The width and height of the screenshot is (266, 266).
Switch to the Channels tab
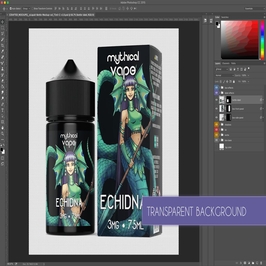pos(226,63)
